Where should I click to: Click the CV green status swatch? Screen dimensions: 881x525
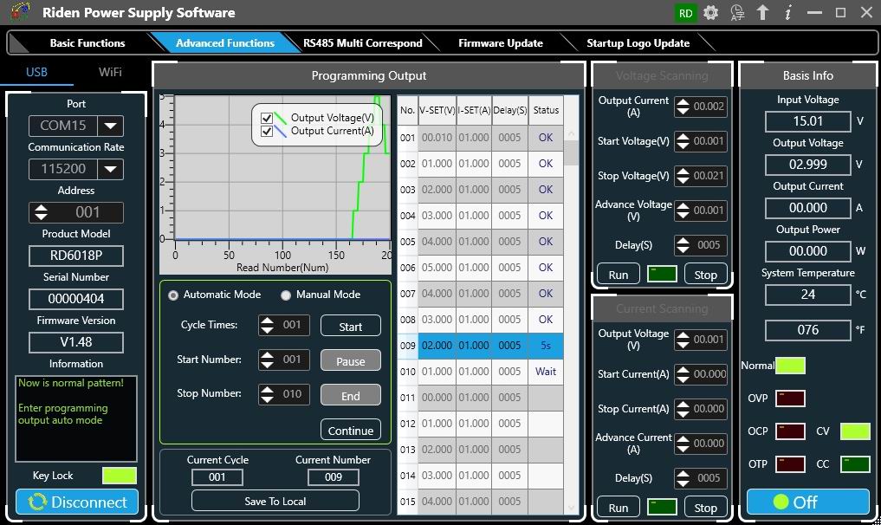click(855, 431)
